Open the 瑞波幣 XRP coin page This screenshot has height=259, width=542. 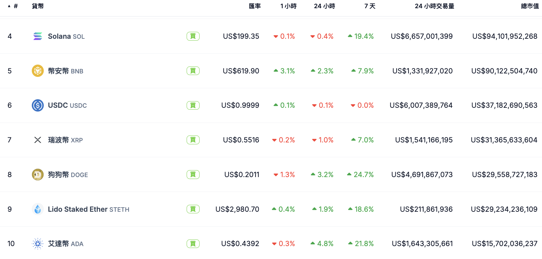(x=65, y=140)
